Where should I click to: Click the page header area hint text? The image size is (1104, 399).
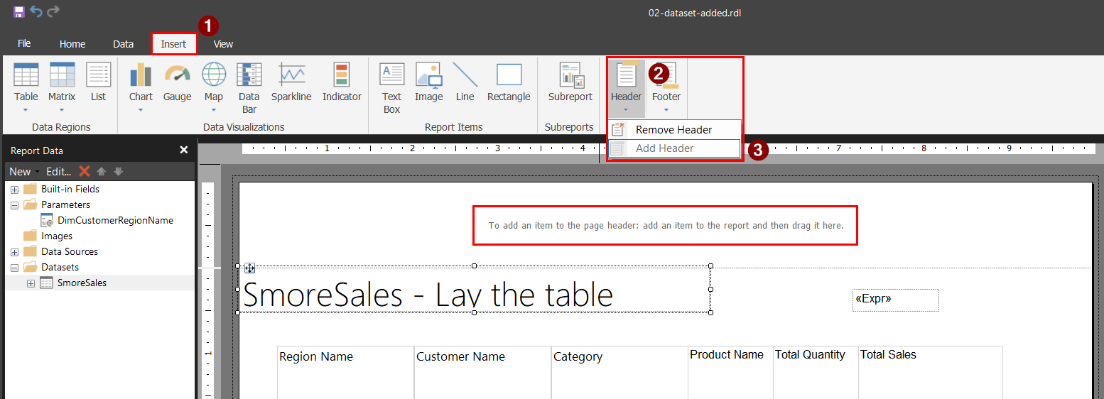666,226
